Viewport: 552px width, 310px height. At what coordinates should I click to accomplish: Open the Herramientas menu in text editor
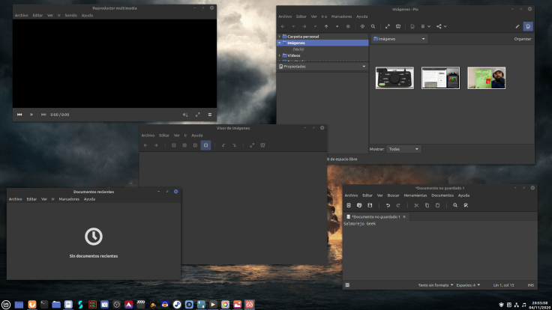(415, 195)
